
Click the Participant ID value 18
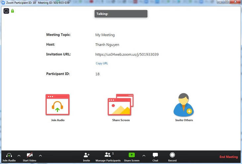coord(97,74)
